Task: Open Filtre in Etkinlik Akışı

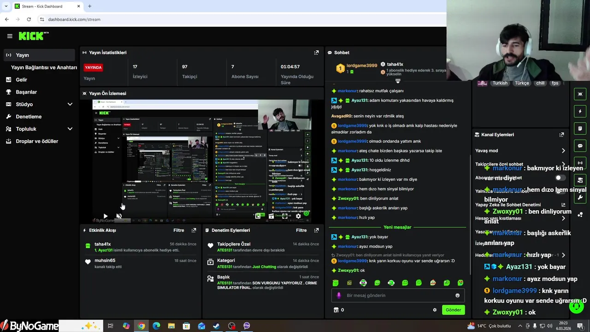Action: pyautogui.click(x=178, y=230)
